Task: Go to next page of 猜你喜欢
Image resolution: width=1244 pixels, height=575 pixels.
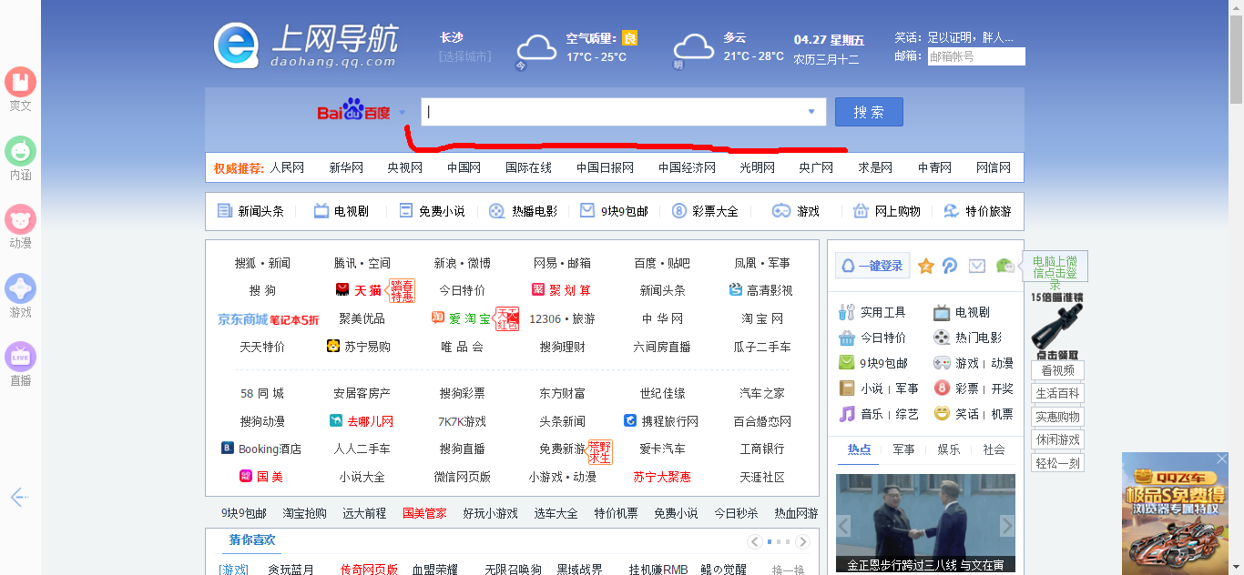Action: pos(802,541)
